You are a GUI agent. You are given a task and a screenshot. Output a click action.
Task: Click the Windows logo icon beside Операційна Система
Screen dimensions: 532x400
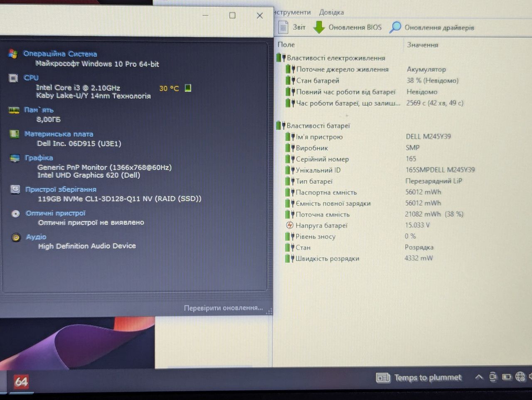coord(13,54)
